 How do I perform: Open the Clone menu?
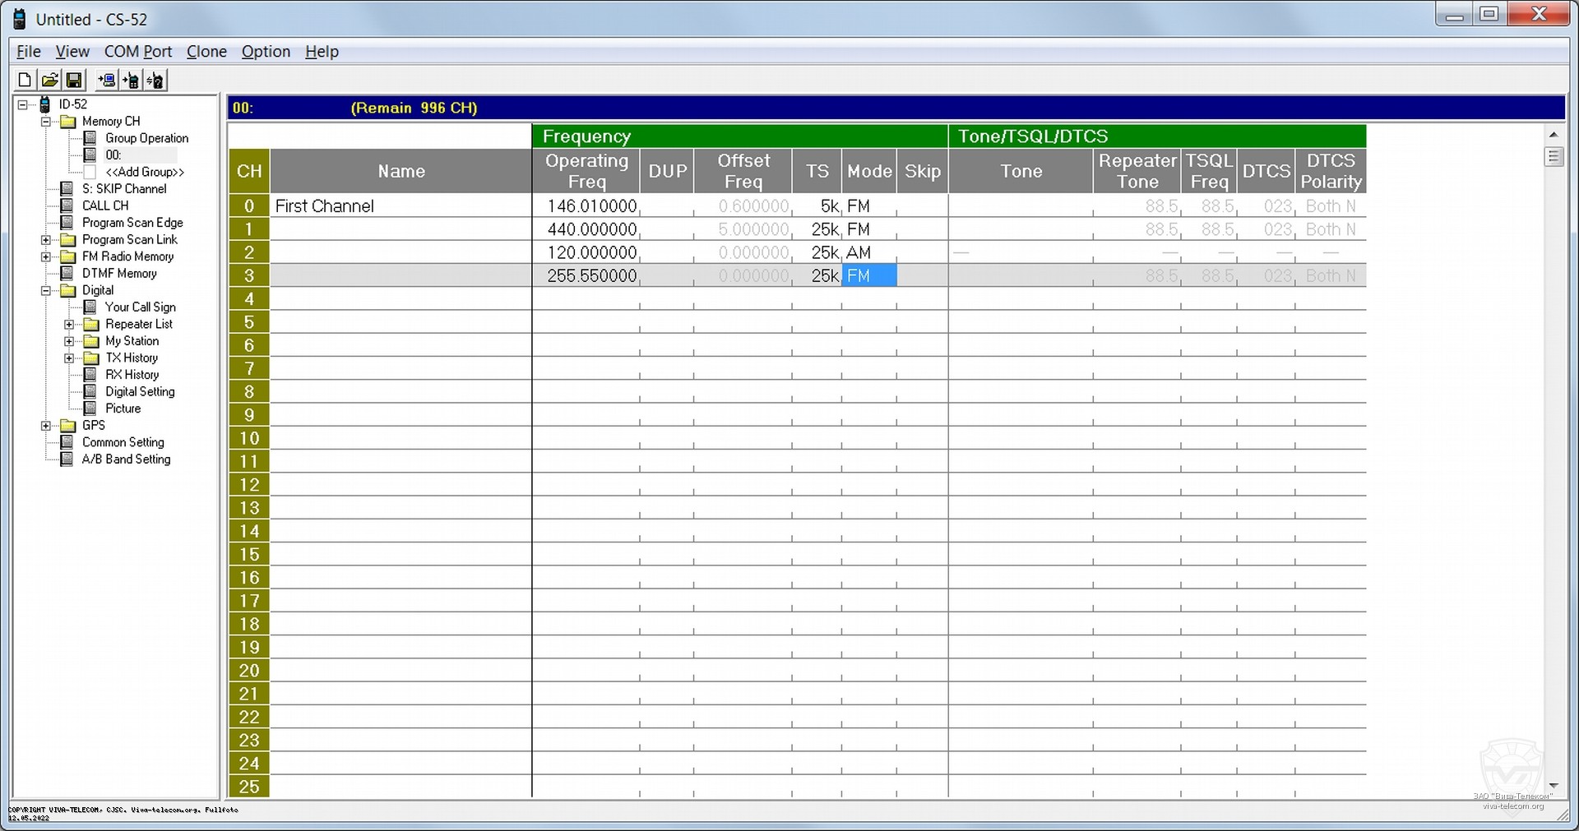coord(206,52)
